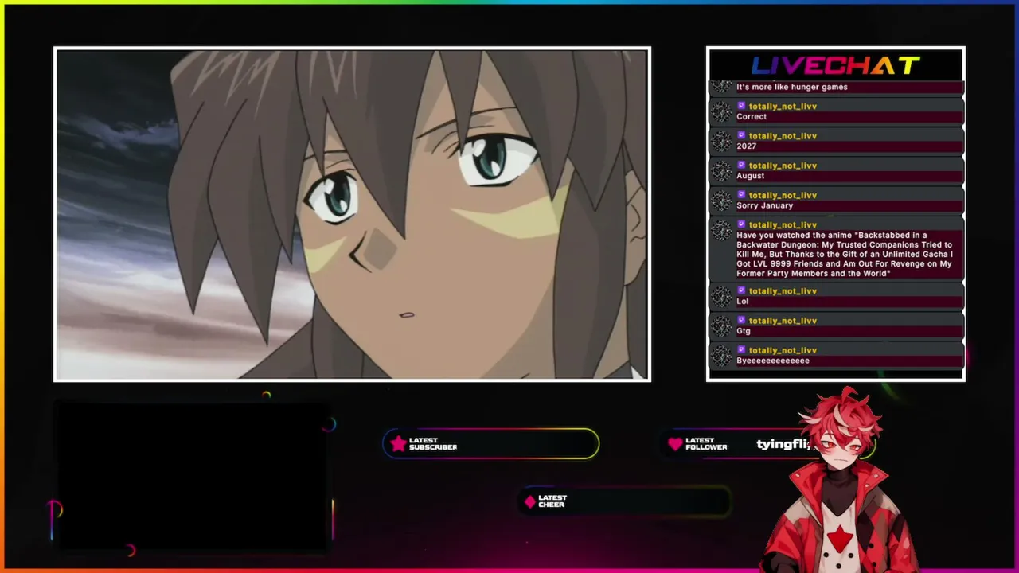Select the username totally_not_livv above "2027"
1019x573 pixels.
pyautogui.click(x=783, y=135)
